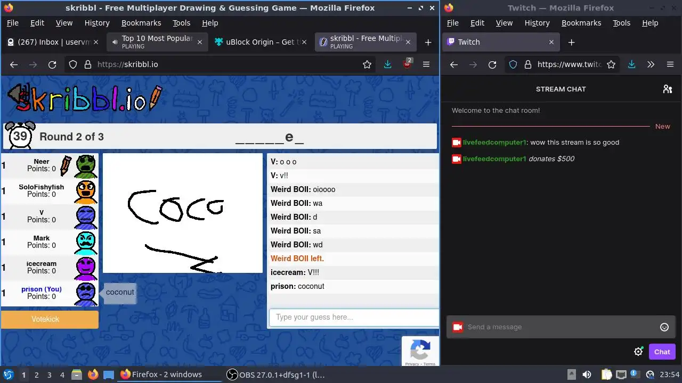Launch Firefox from taskbar launcher icon
This screenshot has height=383, width=682.
[93, 374]
